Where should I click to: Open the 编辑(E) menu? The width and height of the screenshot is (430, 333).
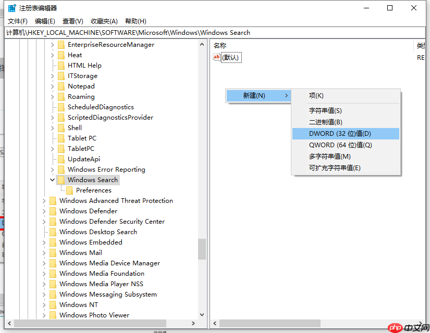[45, 21]
